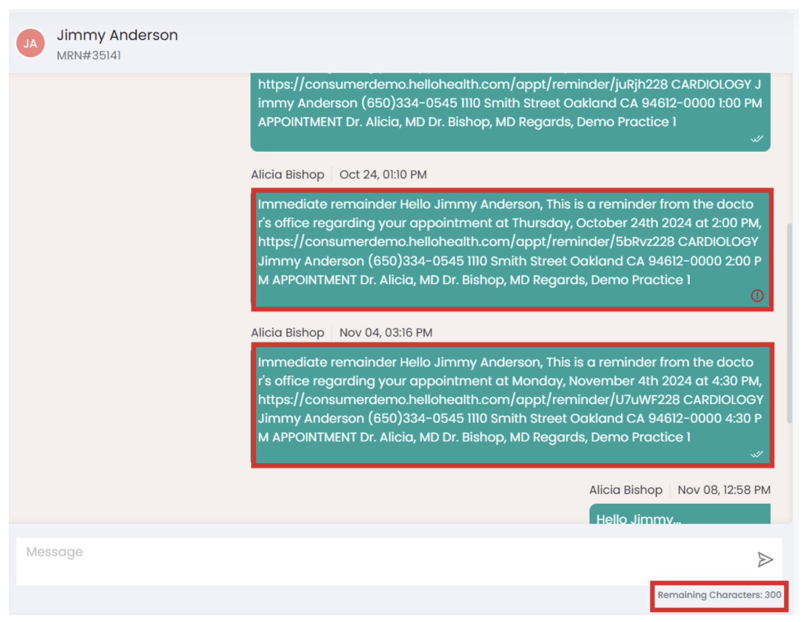Click the failed delivery warning icon
This screenshot has width=807, height=622.
click(757, 296)
